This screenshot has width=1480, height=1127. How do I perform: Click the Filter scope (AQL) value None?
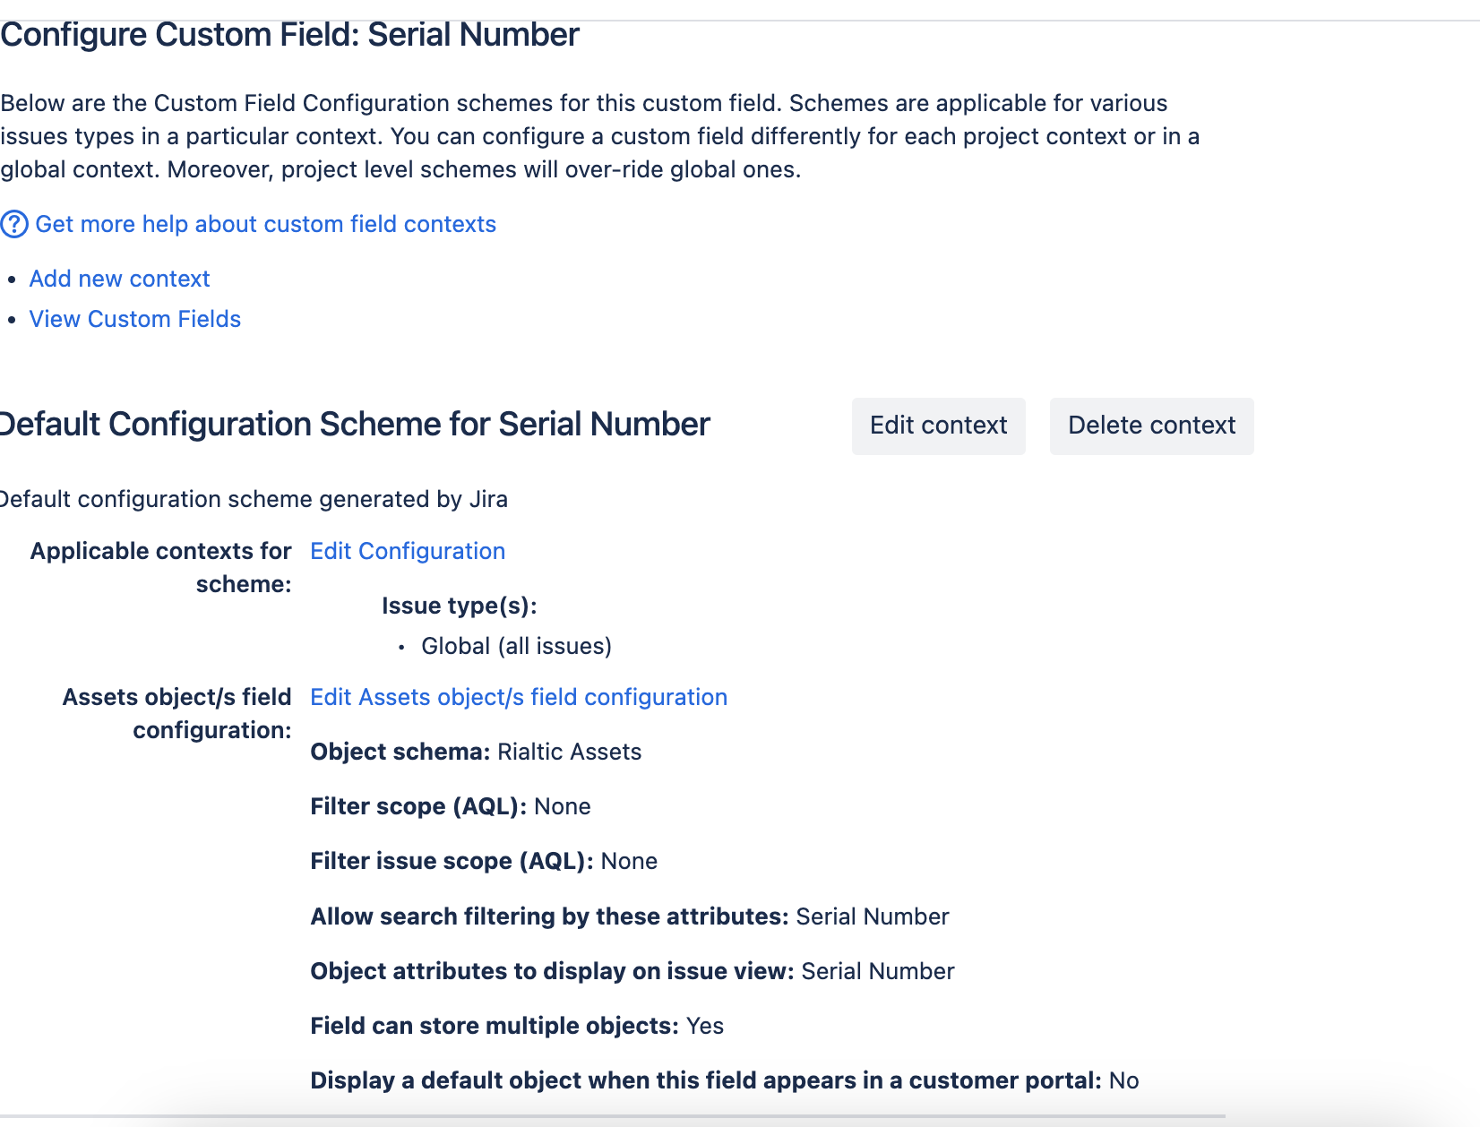[563, 806]
